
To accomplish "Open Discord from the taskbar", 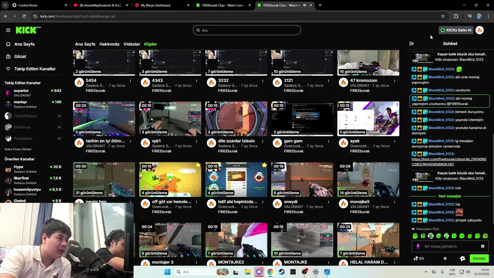I will [x=259, y=272].
